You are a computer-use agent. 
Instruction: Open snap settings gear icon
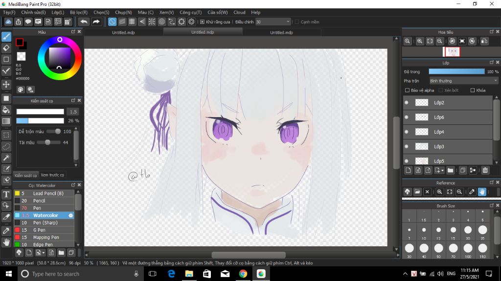191,21
